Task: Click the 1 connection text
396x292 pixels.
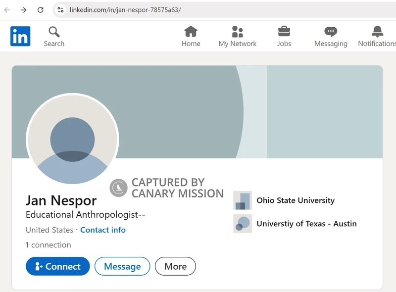Action: [x=48, y=245]
